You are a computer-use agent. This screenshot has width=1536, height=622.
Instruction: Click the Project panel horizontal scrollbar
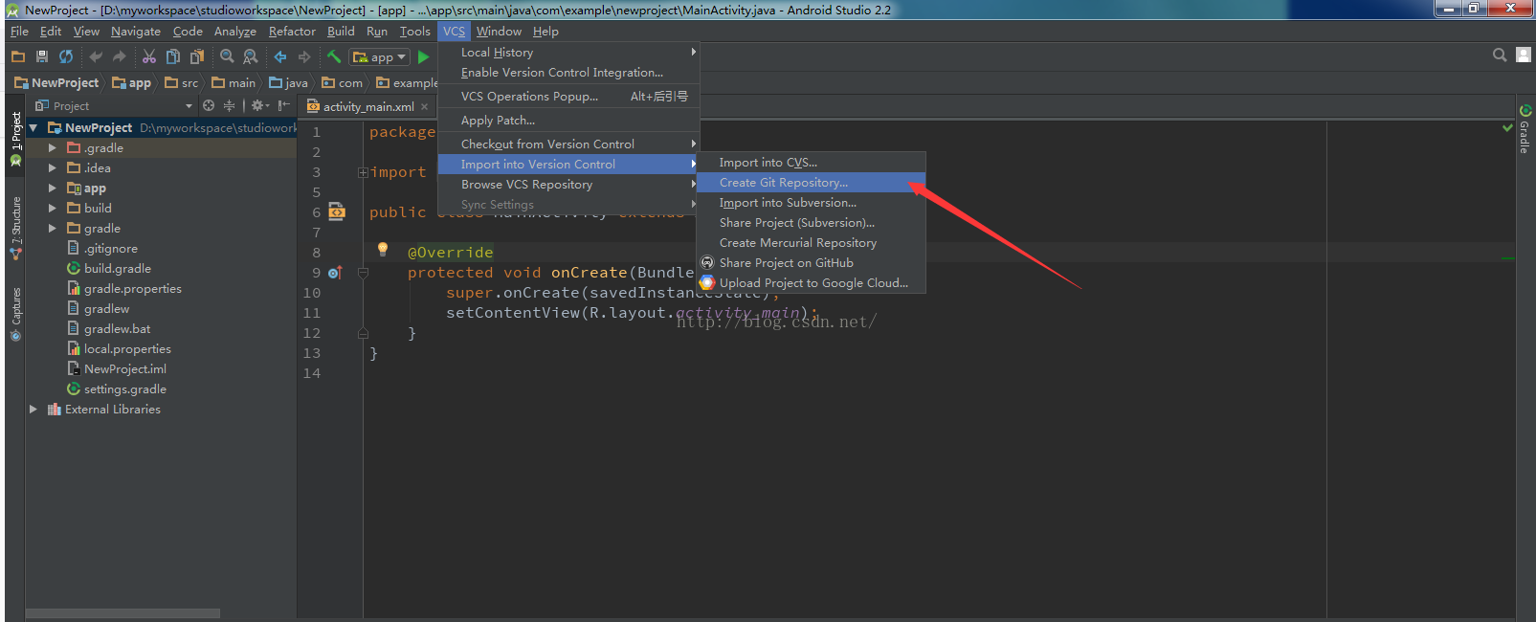(122, 613)
